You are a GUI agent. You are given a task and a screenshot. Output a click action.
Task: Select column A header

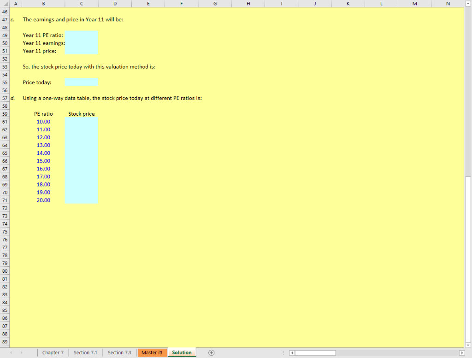pos(16,4)
